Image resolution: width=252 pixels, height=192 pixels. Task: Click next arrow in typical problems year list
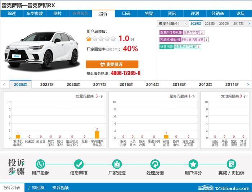click(x=249, y=24)
